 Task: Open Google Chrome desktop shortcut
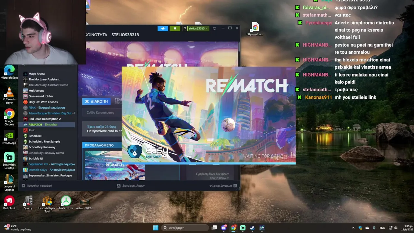(x=9, y=117)
